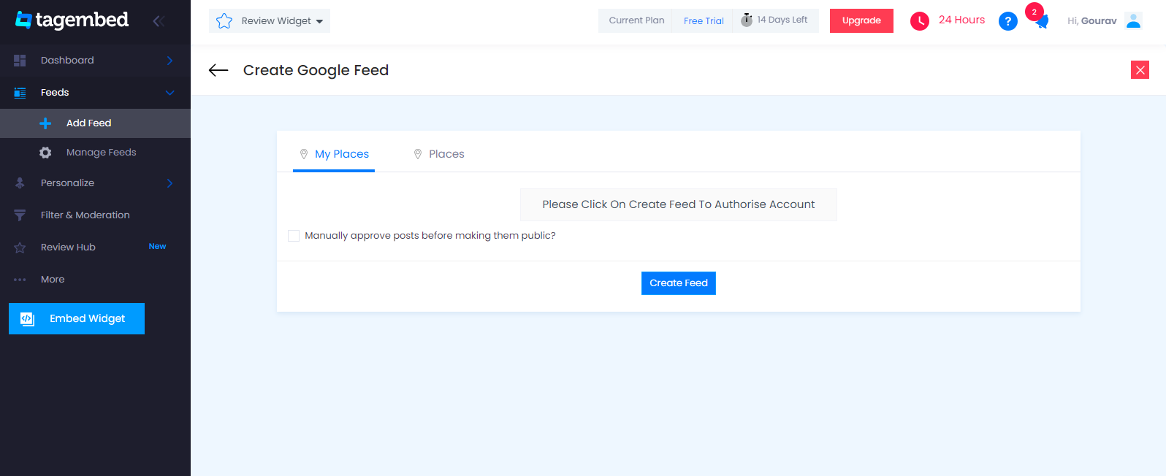
Task: Open the More menu item
Action: point(95,280)
